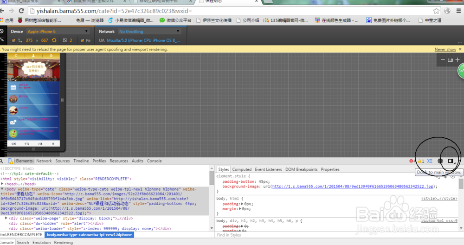Open the Emulation drawer tab

click(41, 242)
